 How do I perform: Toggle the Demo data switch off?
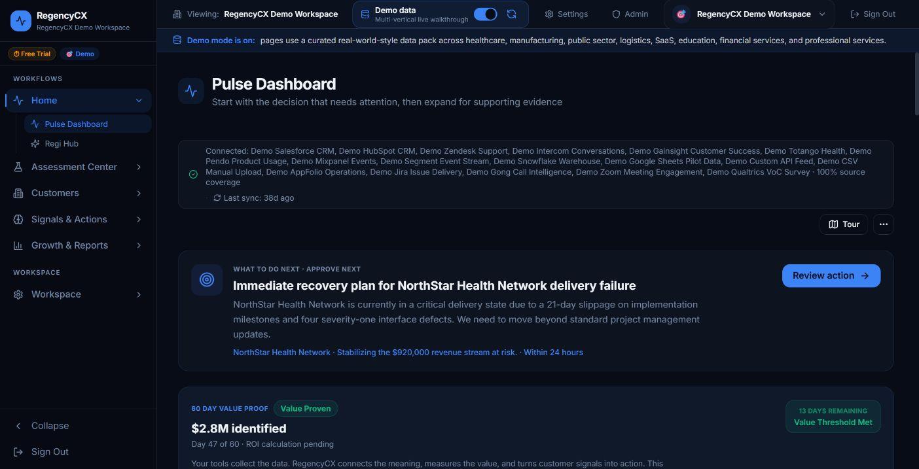click(x=485, y=14)
